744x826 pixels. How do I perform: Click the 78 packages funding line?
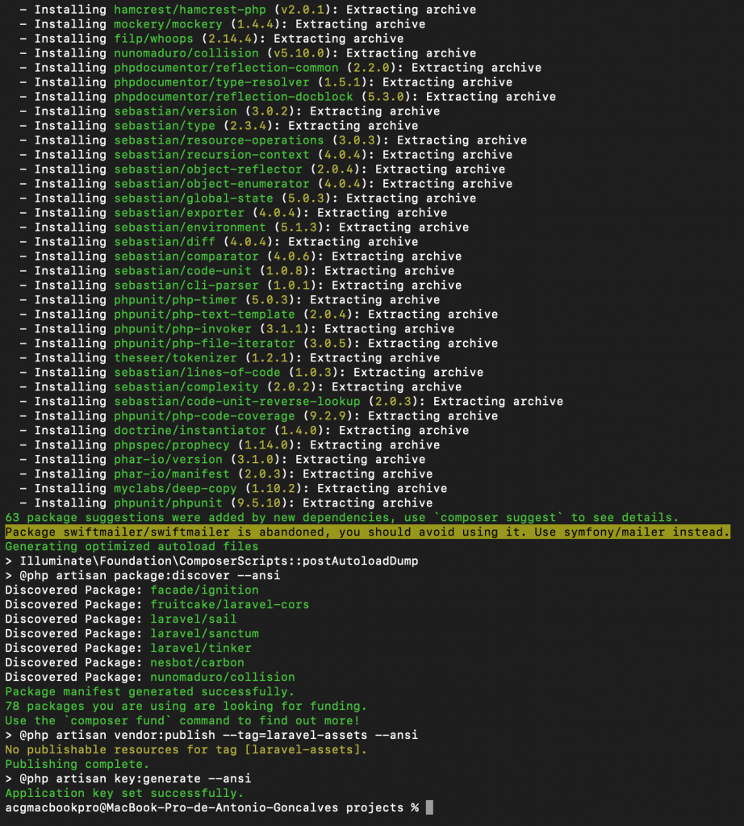[x=186, y=706]
